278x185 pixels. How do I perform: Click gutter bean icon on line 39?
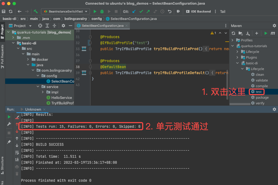84,73
